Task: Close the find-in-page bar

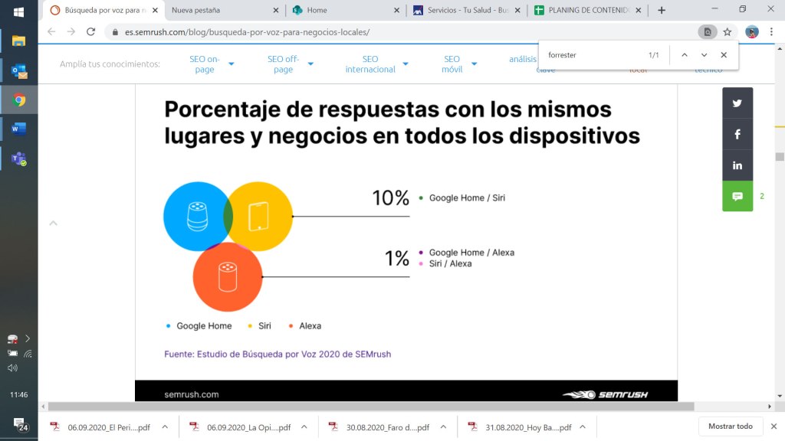Action: [724, 55]
